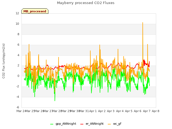Click the tallest orange spike near Apr 6
The width and height of the screenshot is (172, 129).
tap(143, 23)
